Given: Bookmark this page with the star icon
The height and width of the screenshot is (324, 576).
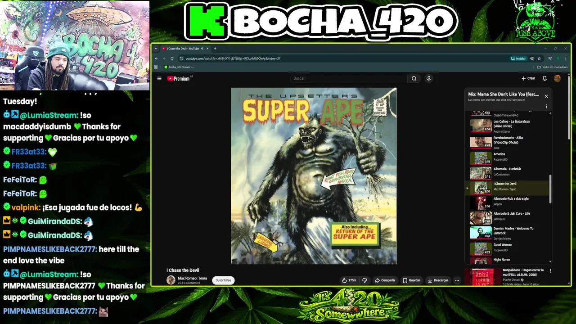Looking at the screenshot, I should pyautogui.click(x=539, y=58).
